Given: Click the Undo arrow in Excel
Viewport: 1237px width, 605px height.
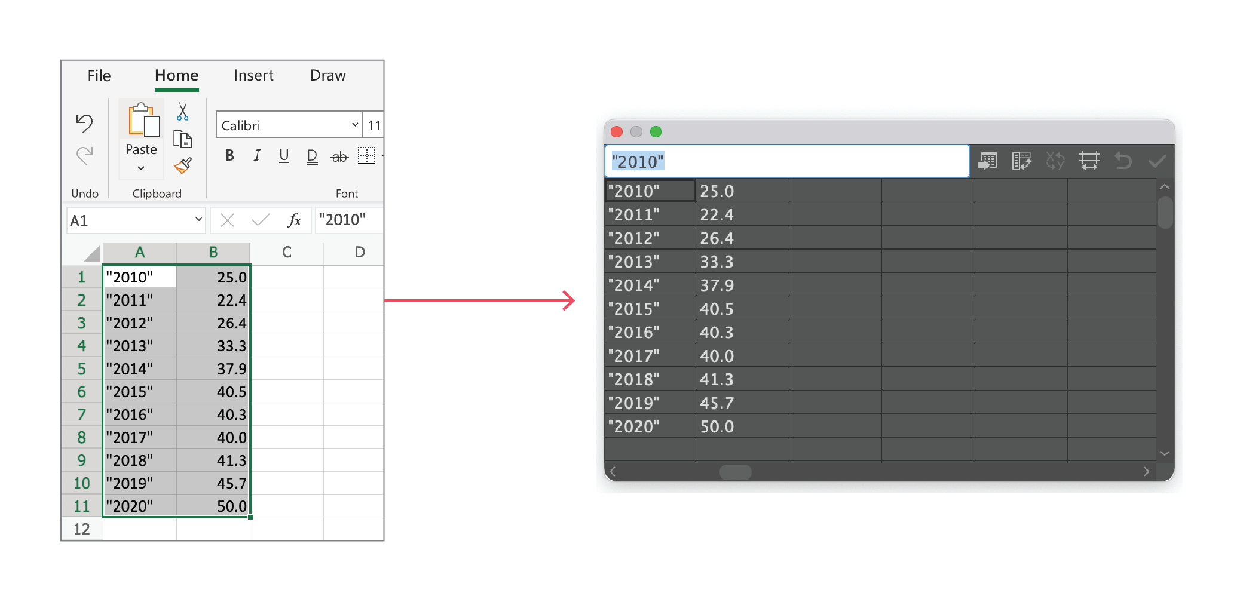Looking at the screenshot, I should pyautogui.click(x=84, y=123).
